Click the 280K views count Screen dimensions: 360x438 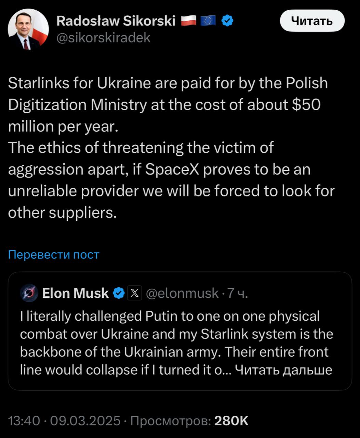231,421
